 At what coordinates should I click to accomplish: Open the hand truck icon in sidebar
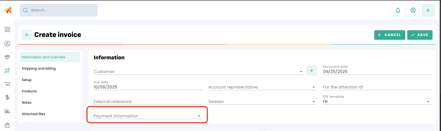point(7,97)
